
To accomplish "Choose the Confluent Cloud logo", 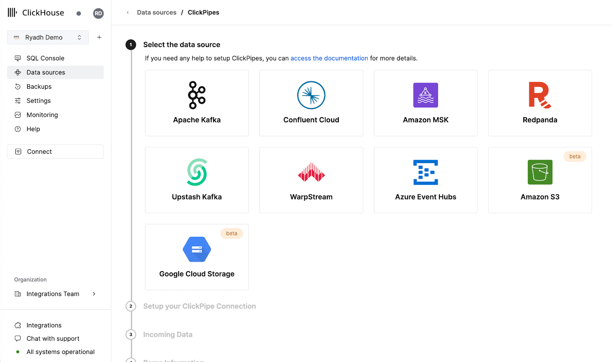I will tap(311, 95).
